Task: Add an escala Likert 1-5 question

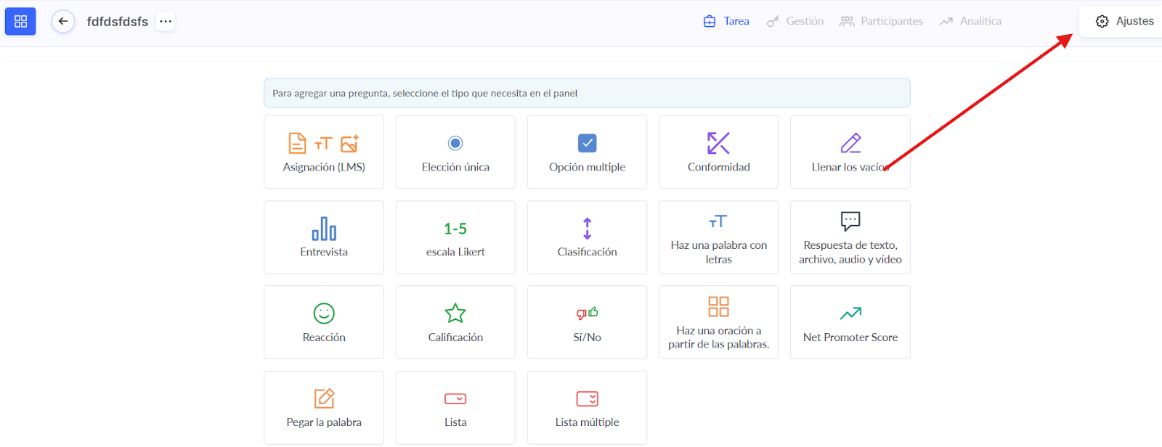Action: point(455,237)
